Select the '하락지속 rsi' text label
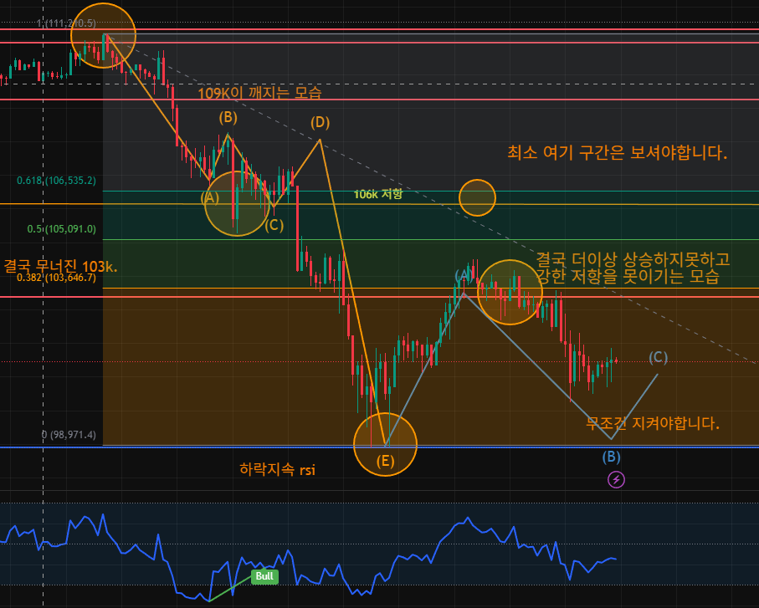The height and width of the screenshot is (608, 759). coord(277,470)
